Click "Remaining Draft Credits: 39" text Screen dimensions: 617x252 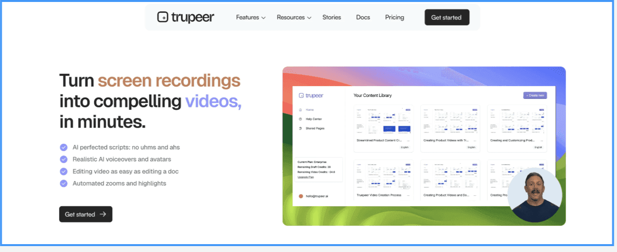(314, 167)
